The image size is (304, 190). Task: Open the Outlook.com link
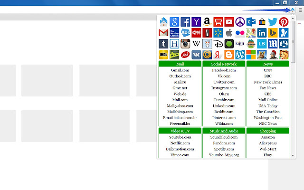180,76
